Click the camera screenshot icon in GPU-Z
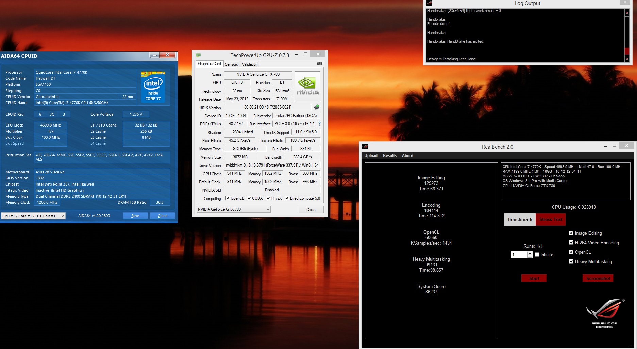The image size is (637, 349). pyautogui.click(x=319, y=64)
